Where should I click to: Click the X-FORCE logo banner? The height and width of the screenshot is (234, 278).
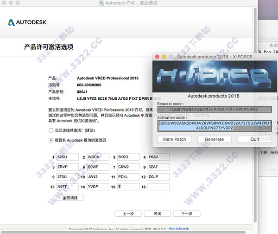tap(215, 77)
